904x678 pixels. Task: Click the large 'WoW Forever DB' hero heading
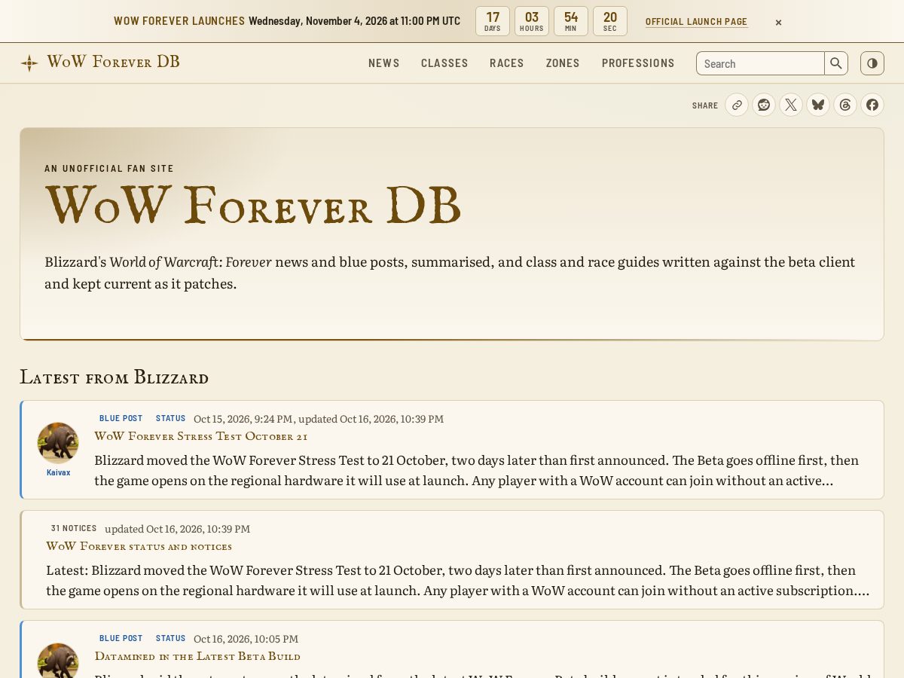(253, 205)
